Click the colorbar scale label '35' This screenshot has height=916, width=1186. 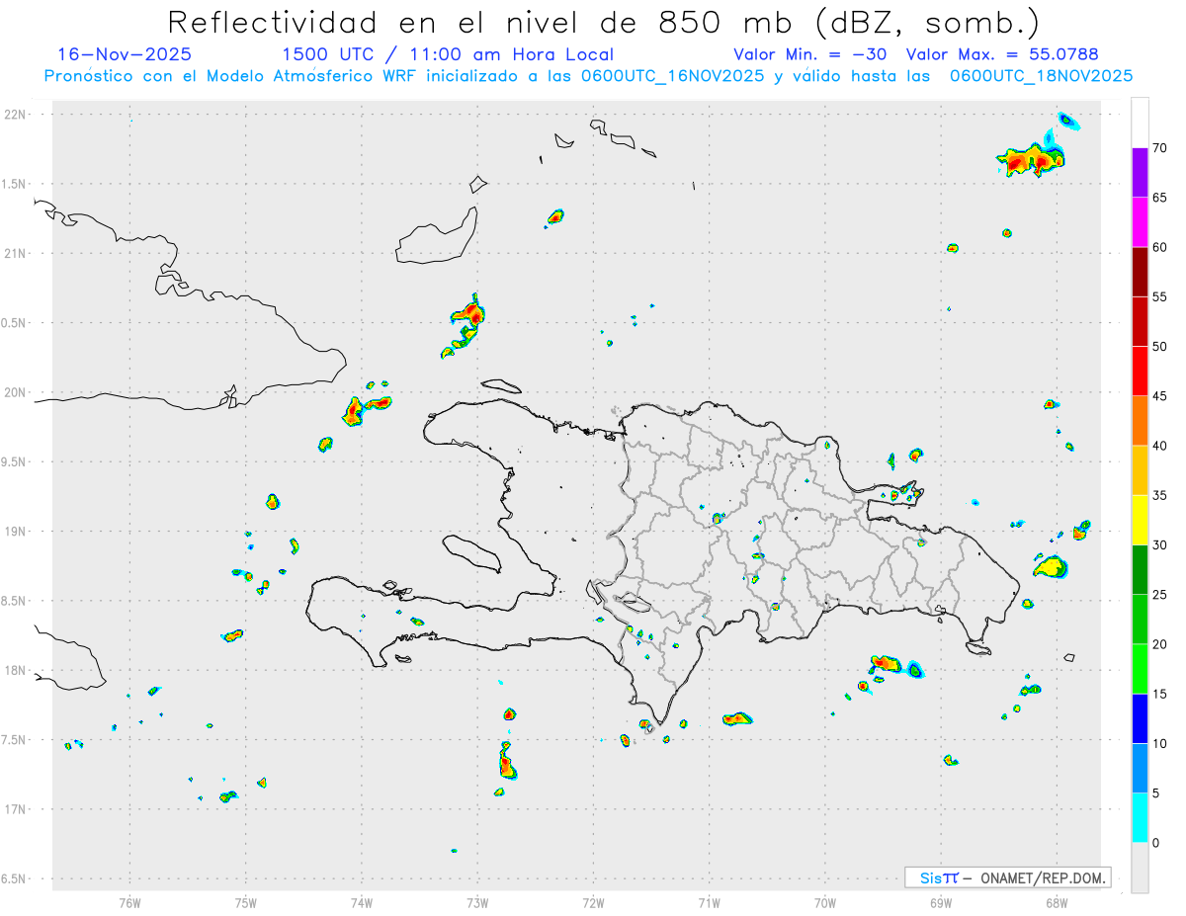point(1161,495)
